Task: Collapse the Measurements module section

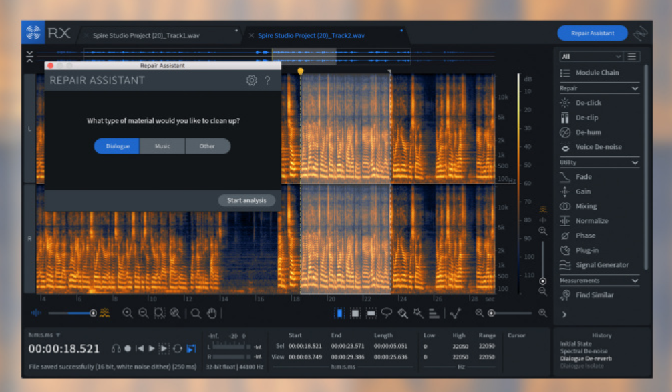Action: click(635, 281)
